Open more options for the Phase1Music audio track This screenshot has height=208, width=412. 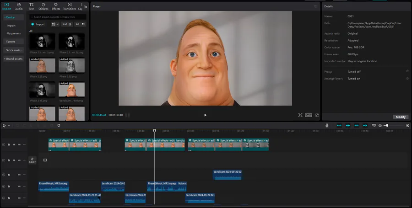(x=24, y=186)
